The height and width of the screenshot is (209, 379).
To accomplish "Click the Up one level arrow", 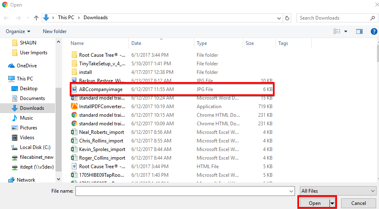I will tap(36, 18).
